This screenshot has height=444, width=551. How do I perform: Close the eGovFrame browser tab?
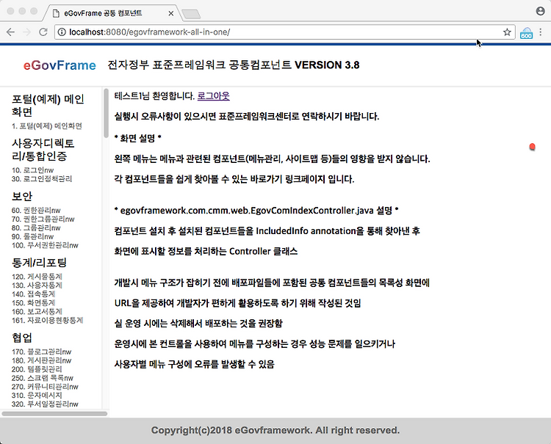(170, 13)
